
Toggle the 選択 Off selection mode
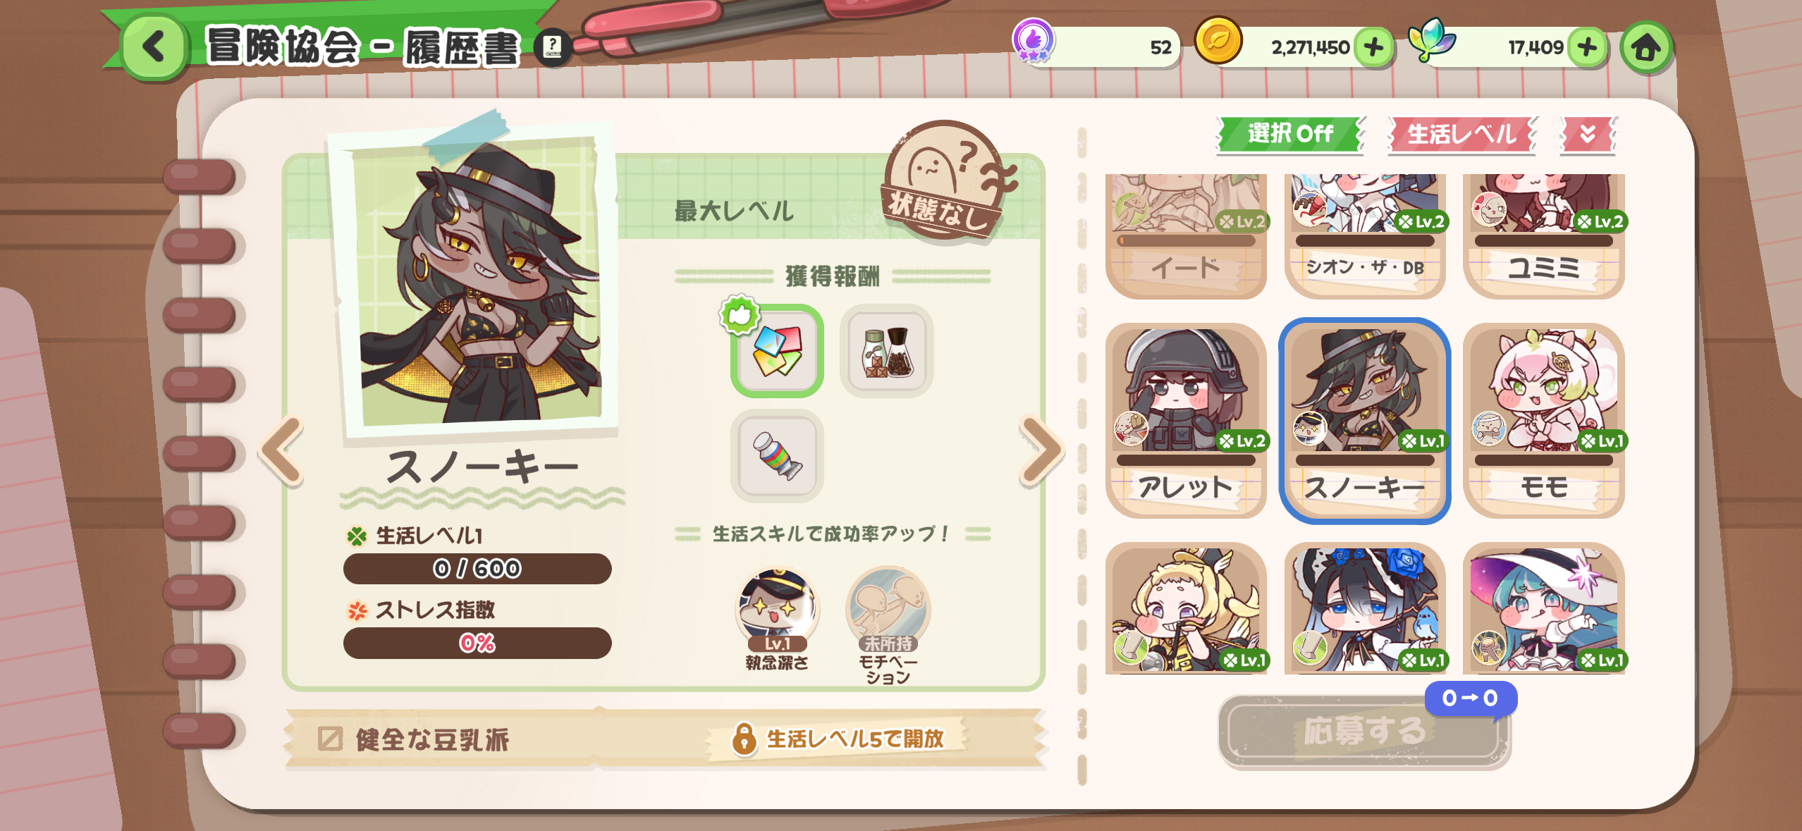pos(1290,134)
